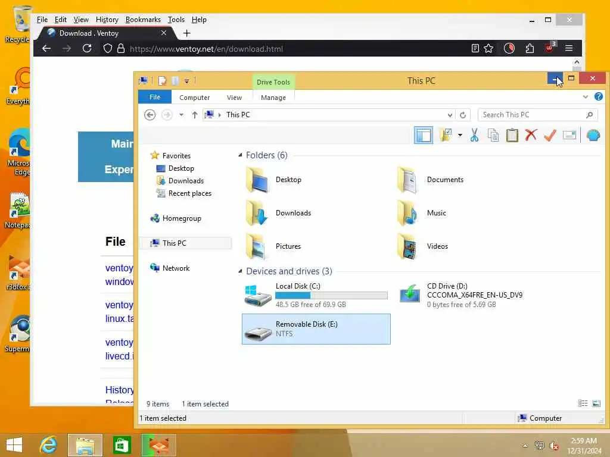The image size is (610, 457).
Task: Open Classic Shell settings shell icon
Action: pos(593,135)
